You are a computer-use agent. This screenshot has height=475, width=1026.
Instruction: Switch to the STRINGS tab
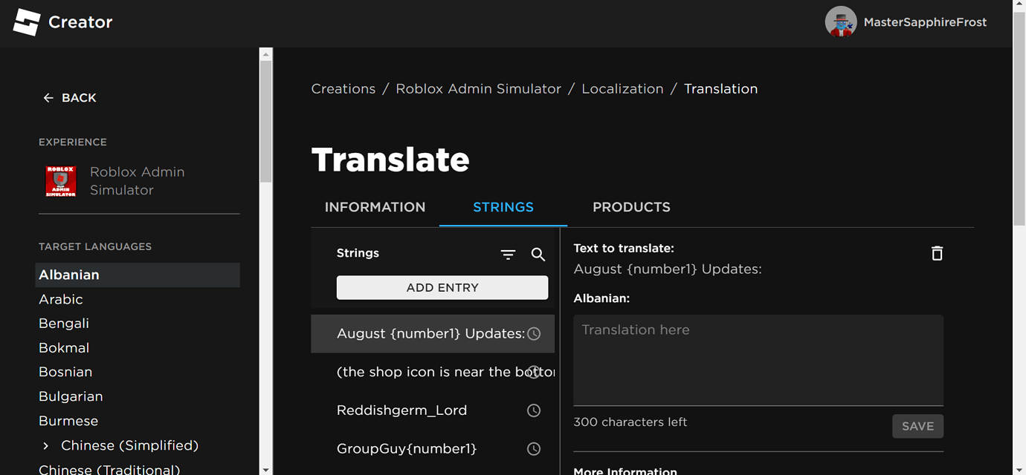pos(503,207)
